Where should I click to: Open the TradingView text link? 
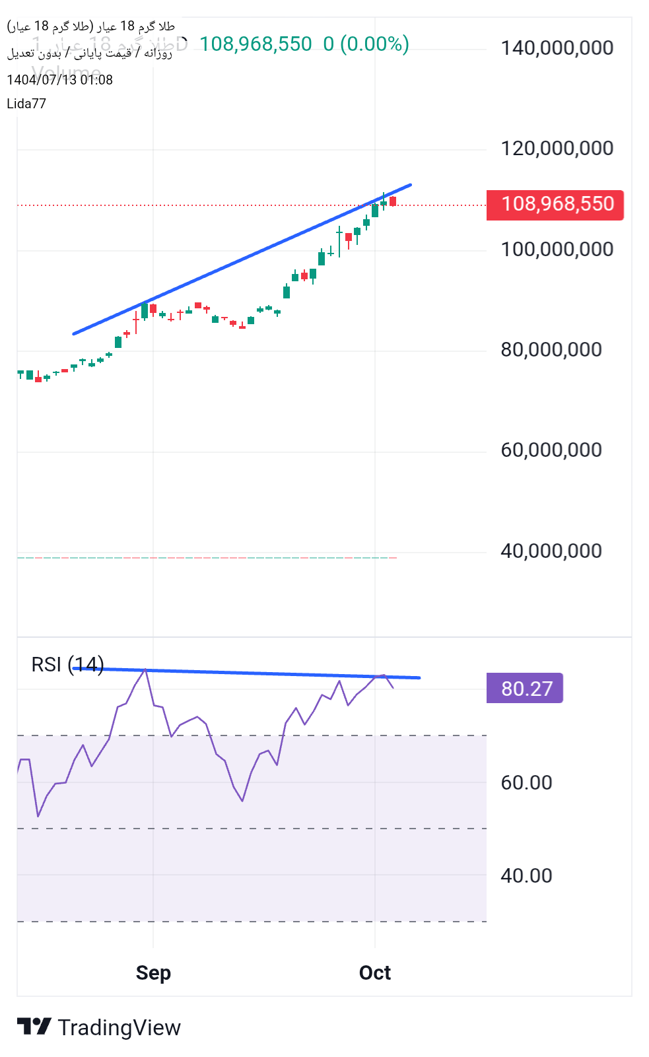click(x=119, y=1028)
